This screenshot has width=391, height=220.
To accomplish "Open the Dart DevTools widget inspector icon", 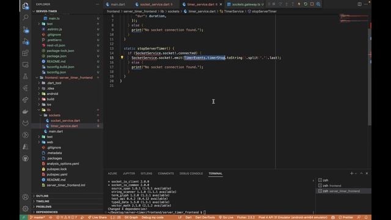I will pyautogui.click(x=318, y=4).
